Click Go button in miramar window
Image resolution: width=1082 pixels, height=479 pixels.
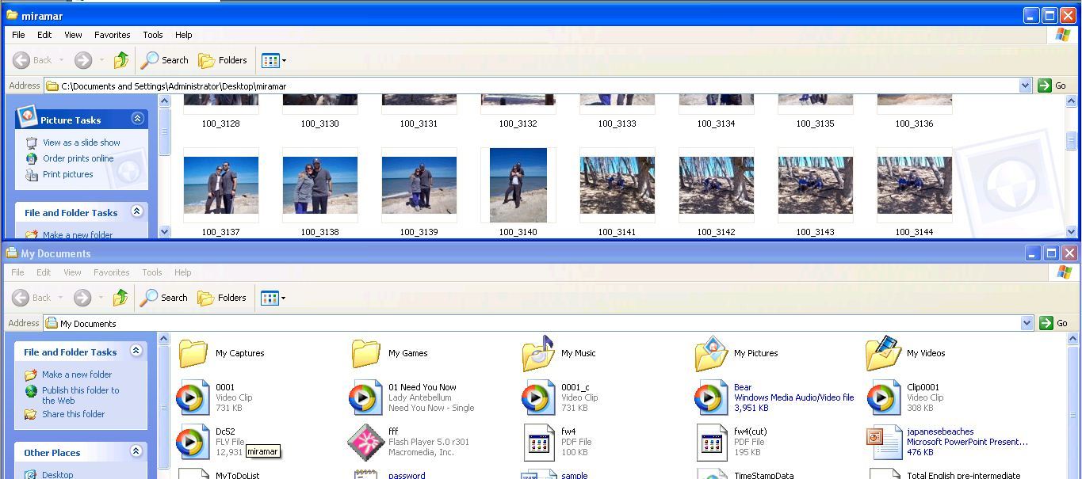click(x=1053, y=86)
